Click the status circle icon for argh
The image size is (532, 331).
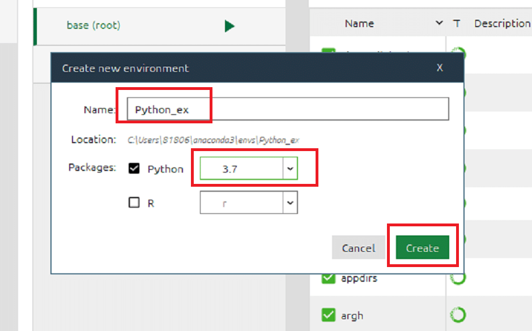458,315
